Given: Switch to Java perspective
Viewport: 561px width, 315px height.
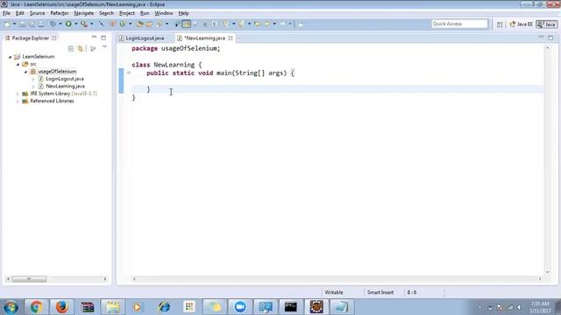Looking at the screenshot, I should click(547, 24).
